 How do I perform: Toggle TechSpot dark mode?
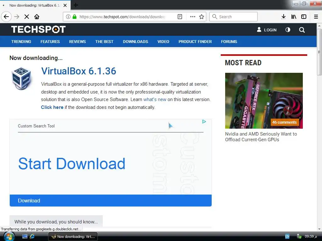click(x=288, y=30)
